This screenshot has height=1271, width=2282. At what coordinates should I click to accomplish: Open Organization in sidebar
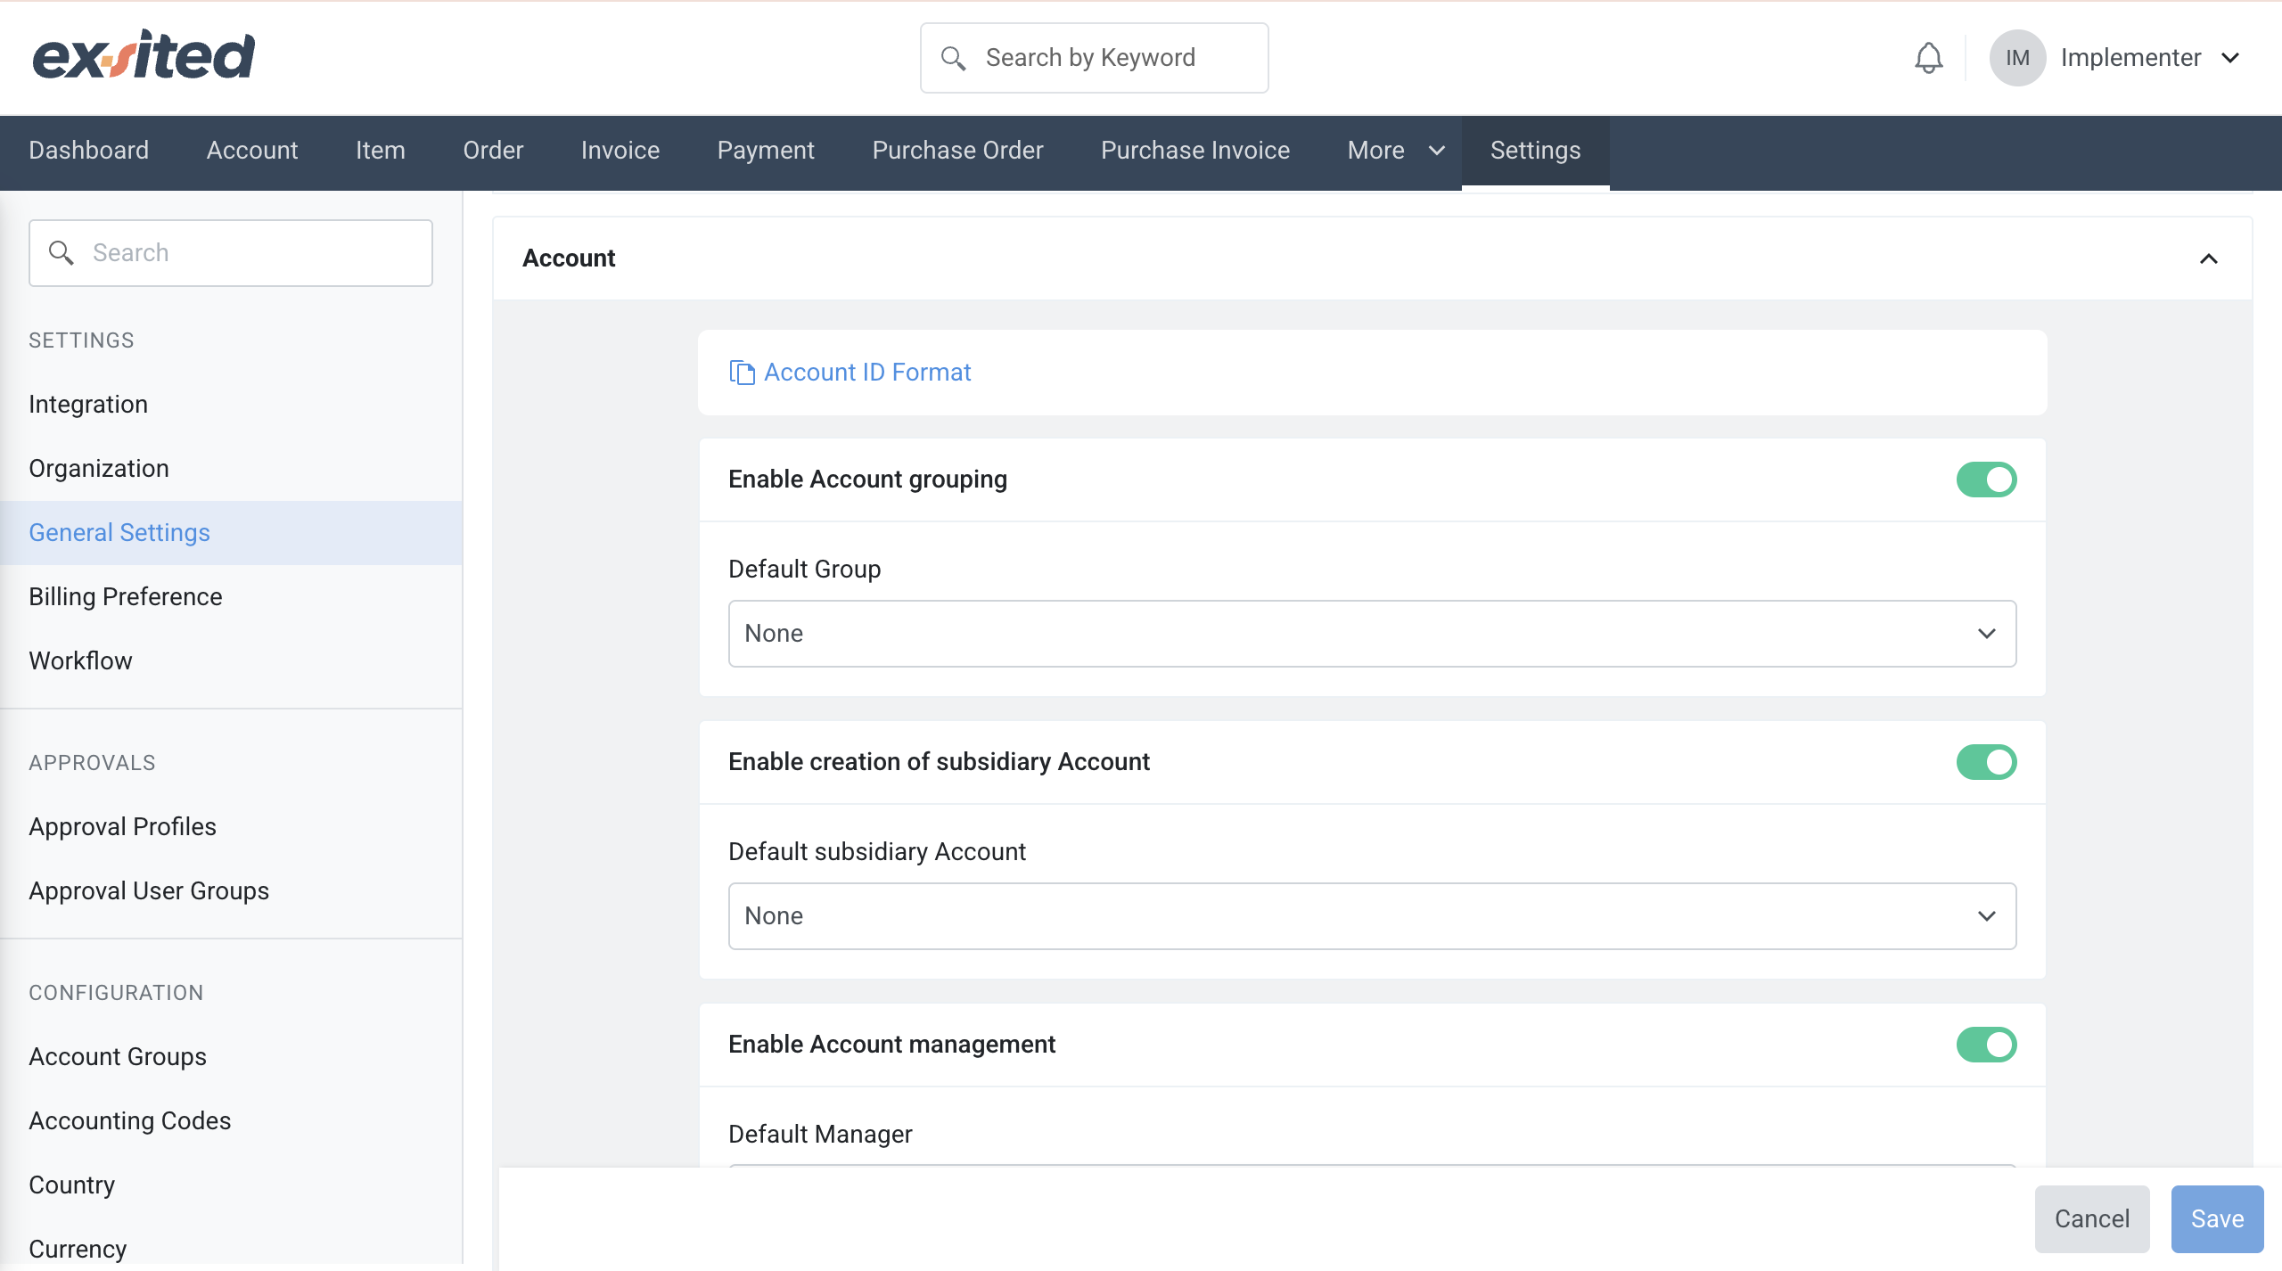pyautogui.click(x=98, y=469)
